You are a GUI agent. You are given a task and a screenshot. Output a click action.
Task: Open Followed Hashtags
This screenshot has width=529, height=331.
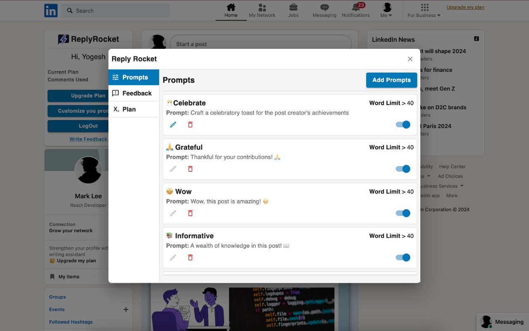(71, 322)
